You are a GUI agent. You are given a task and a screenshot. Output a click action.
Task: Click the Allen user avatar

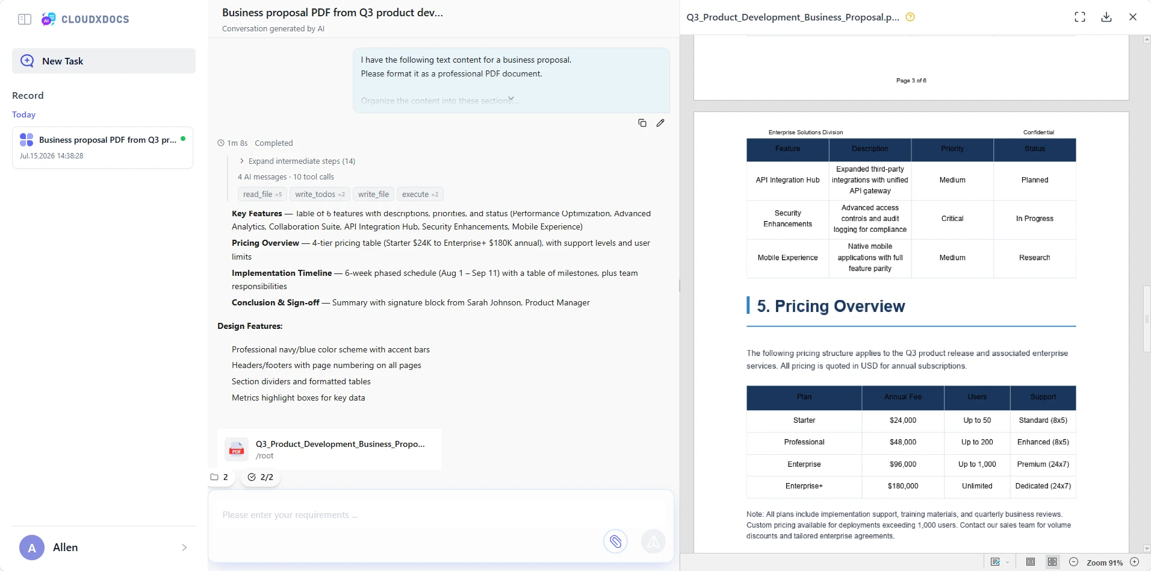tap(32, 548)
